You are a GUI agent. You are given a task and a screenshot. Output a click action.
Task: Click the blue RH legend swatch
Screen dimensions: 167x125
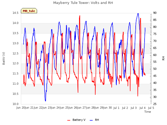[x=91, y=120]
